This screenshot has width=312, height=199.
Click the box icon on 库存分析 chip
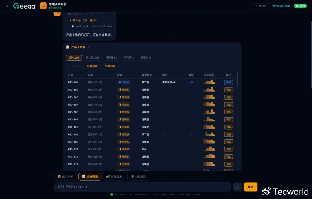coord(59,176)
